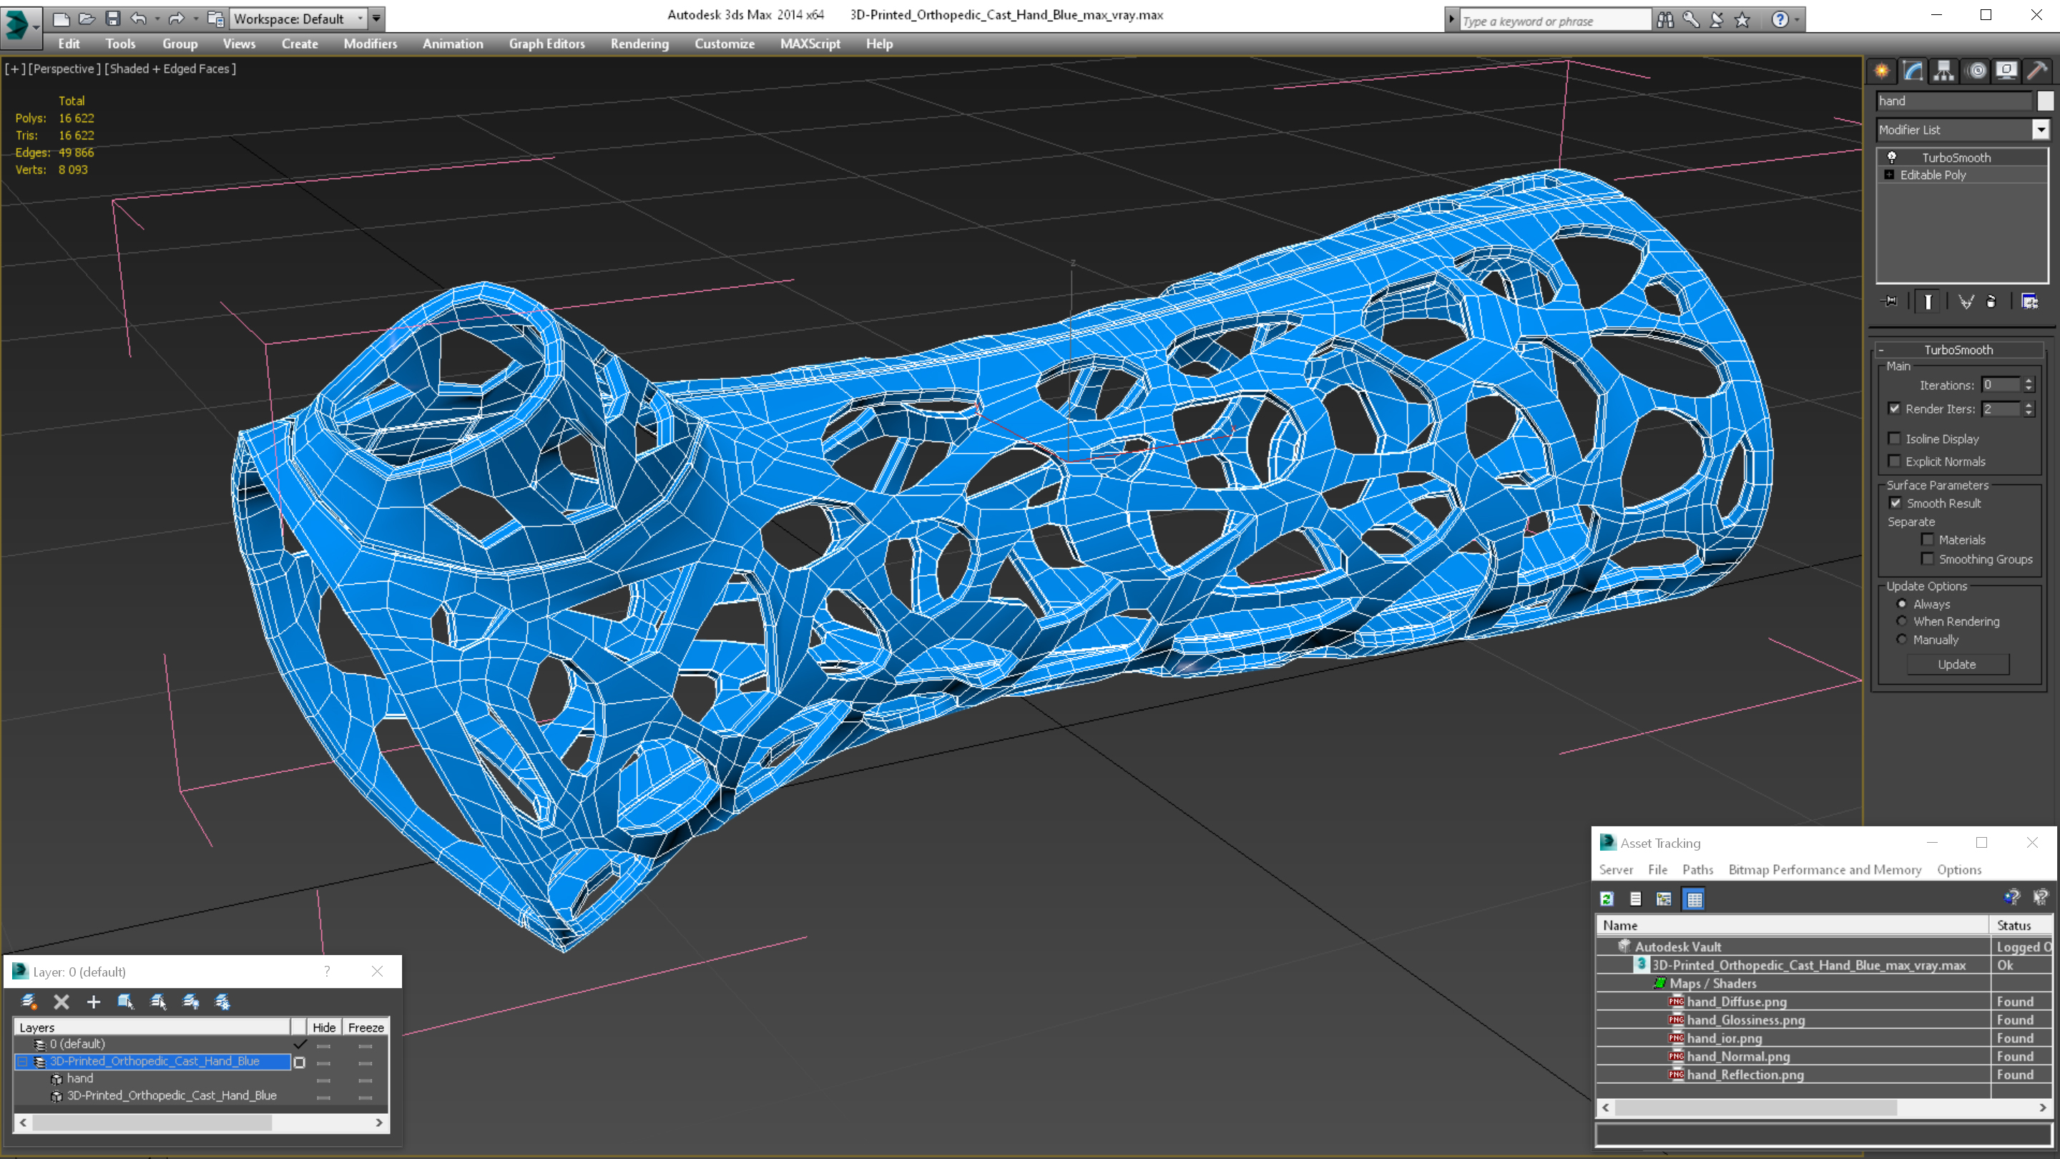Open the Create tab in the command panel

coord(1882,70)
